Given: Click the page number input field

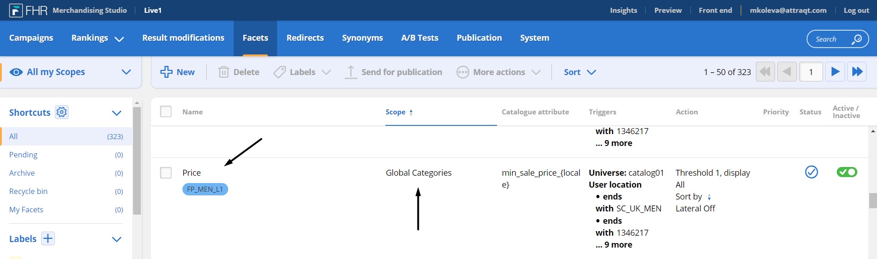Looking at the screenshot, I should (x=811, y=71).
